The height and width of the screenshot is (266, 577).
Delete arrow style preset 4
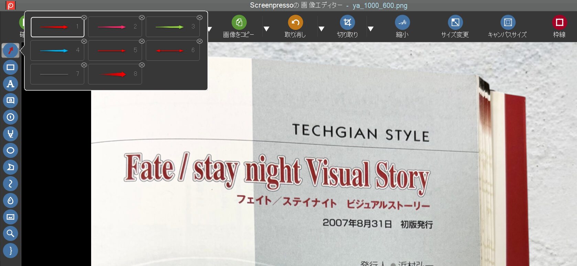pyautogui.click(x=84, y=41)
